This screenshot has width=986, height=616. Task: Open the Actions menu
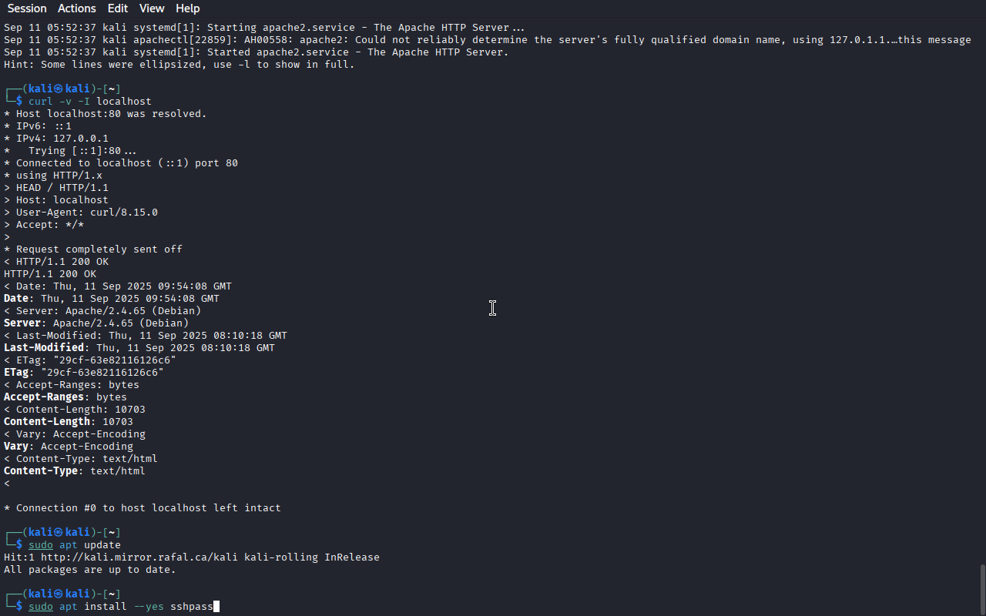77,8
